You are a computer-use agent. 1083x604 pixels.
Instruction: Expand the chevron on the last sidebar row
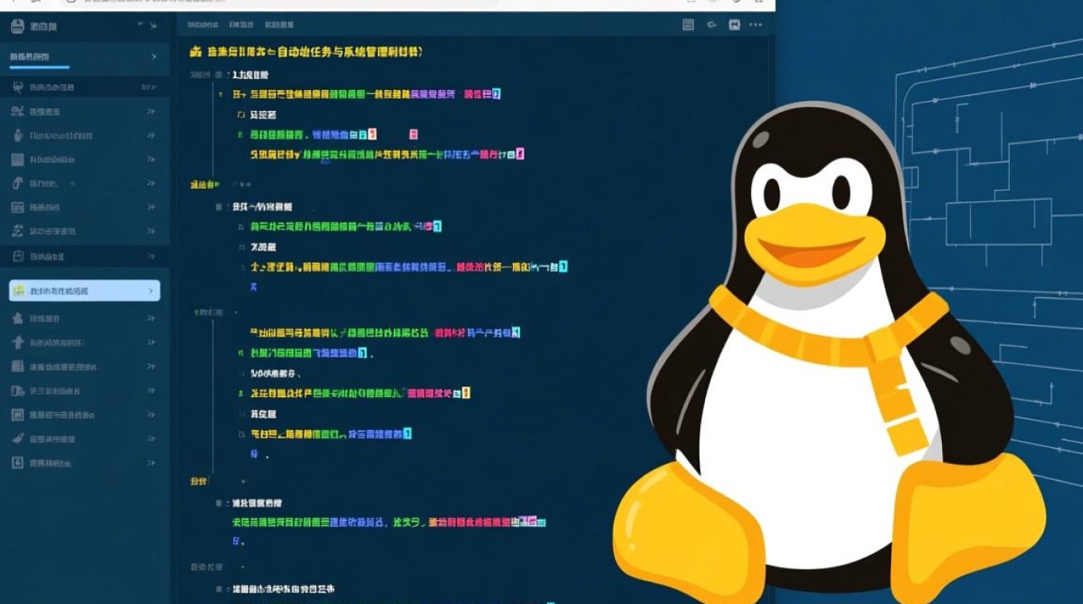coord(151,463)
